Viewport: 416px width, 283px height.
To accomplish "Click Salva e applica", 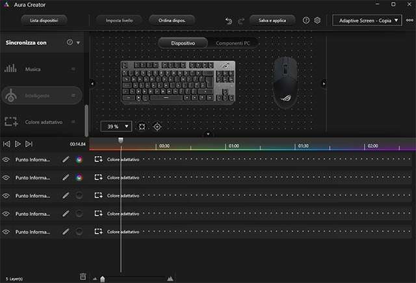I will pyautogui.click(x=272, y=20).
